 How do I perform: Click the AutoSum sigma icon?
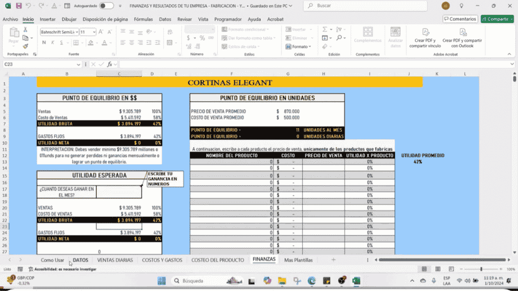click(325, 29)
